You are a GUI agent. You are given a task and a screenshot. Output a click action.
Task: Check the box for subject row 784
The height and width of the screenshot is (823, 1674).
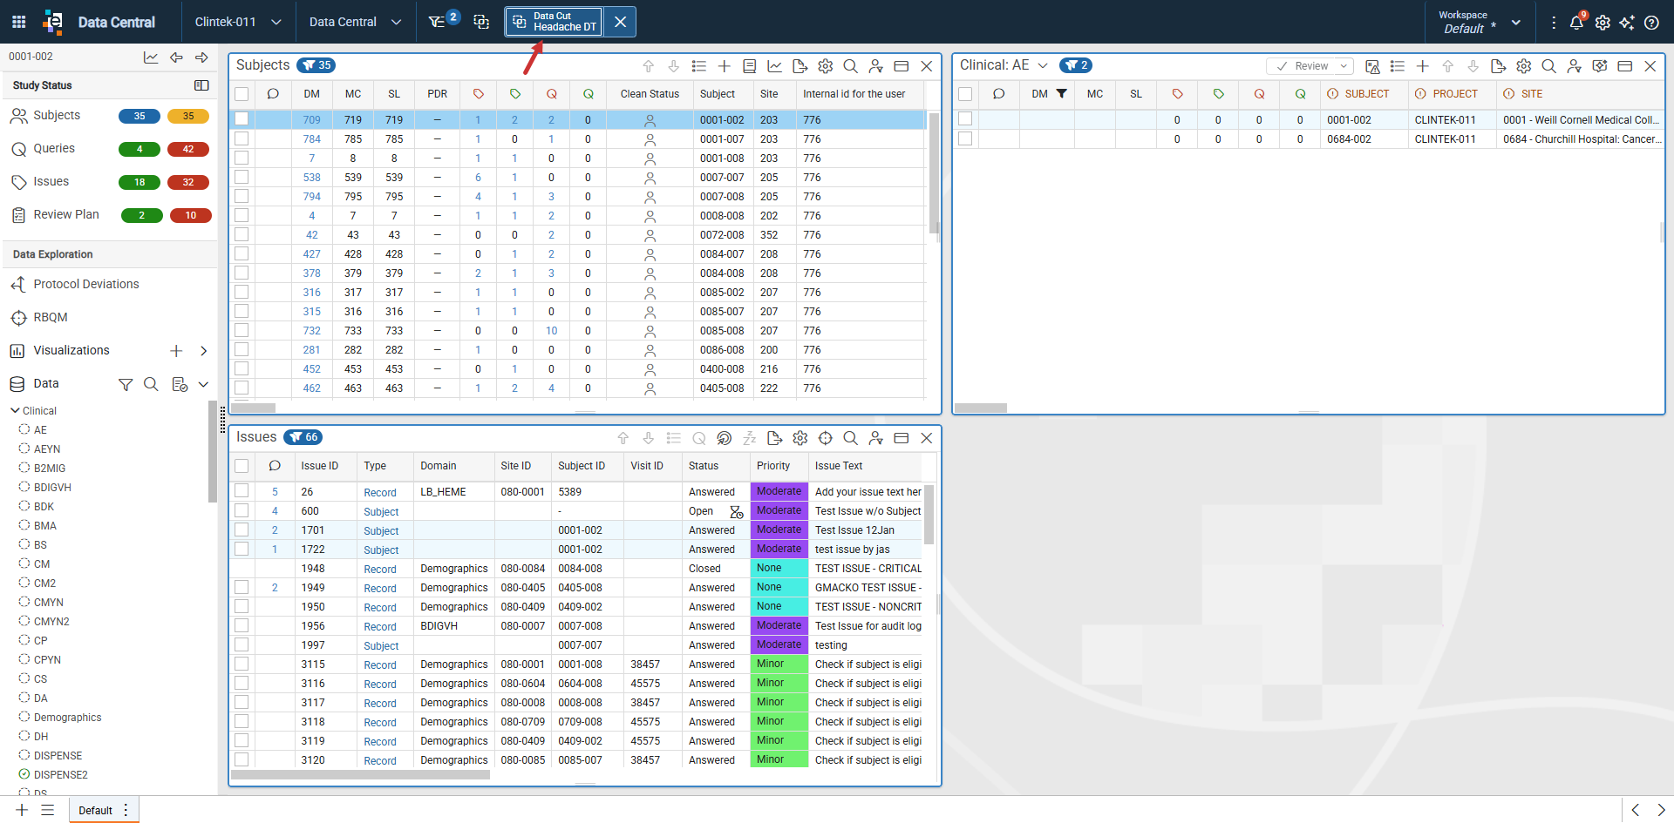[242, 138]
